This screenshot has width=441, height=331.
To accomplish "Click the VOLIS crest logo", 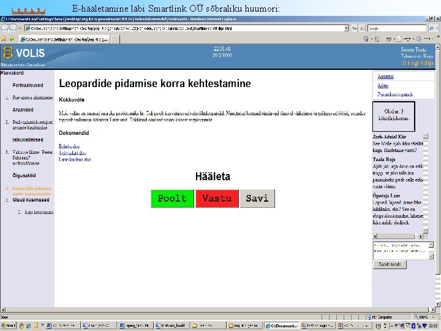I will pos(7,53).
